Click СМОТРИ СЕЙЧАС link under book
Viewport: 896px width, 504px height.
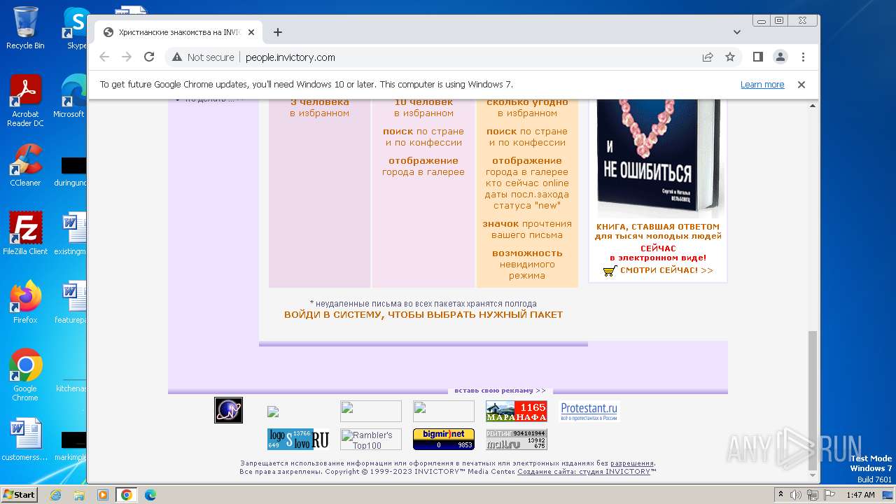click(x=666, y=270)
